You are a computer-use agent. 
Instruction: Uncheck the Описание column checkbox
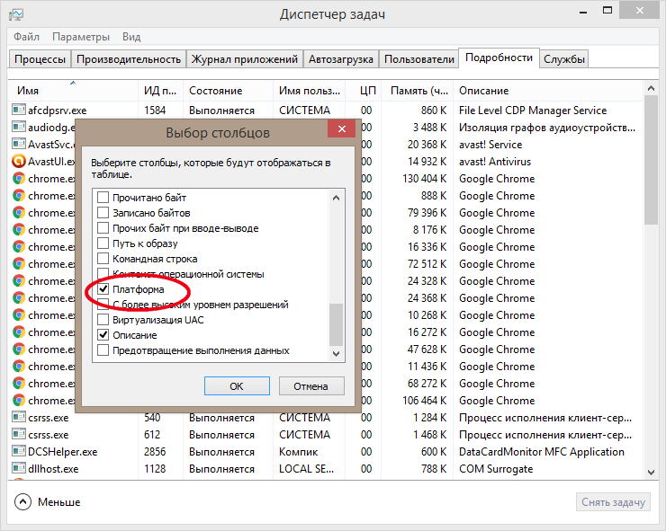103,334
